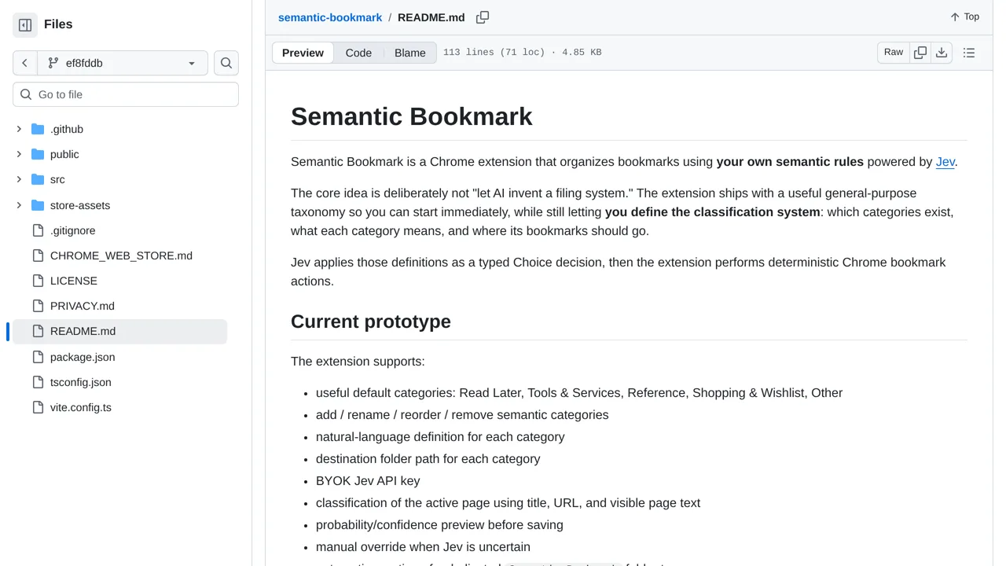Click the search files magnifier button
The height and width of the screenshot is (566, 1006).
click(226, 63)
